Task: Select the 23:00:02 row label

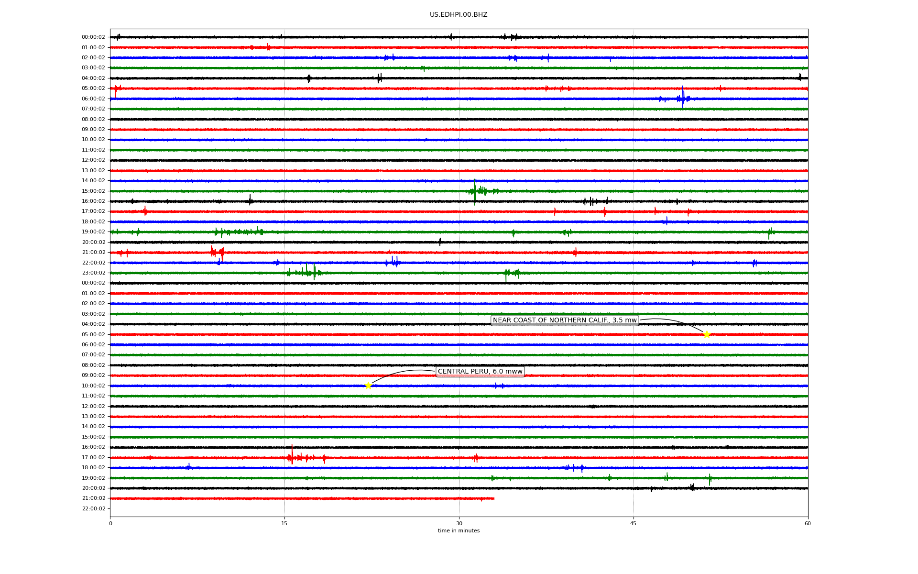Action: tap(94, 273)
